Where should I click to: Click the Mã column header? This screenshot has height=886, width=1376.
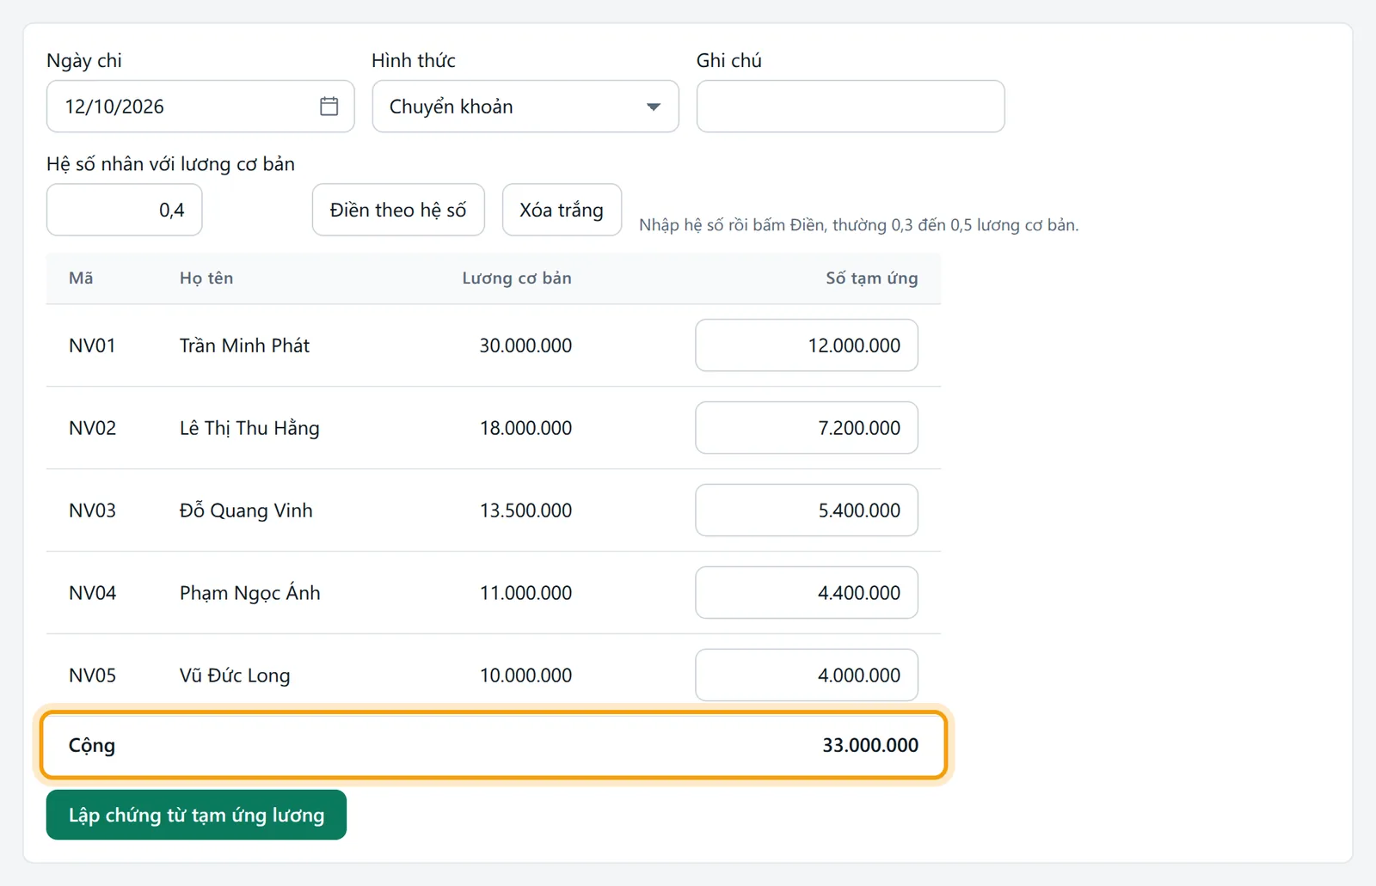coord(81,278)
